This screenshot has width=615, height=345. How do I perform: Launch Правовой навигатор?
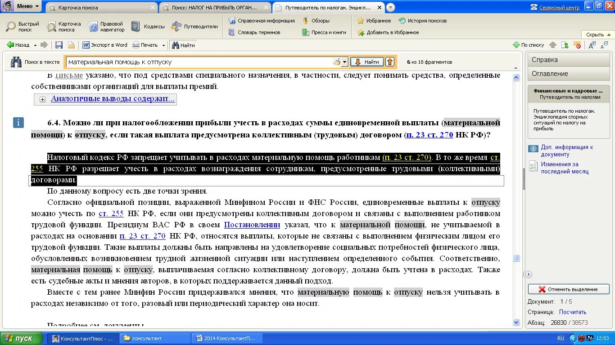(x=106, y=27)
